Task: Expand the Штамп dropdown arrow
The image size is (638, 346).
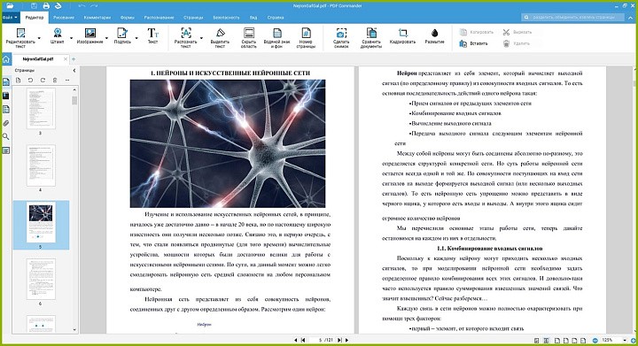Action: click(71, 38)
